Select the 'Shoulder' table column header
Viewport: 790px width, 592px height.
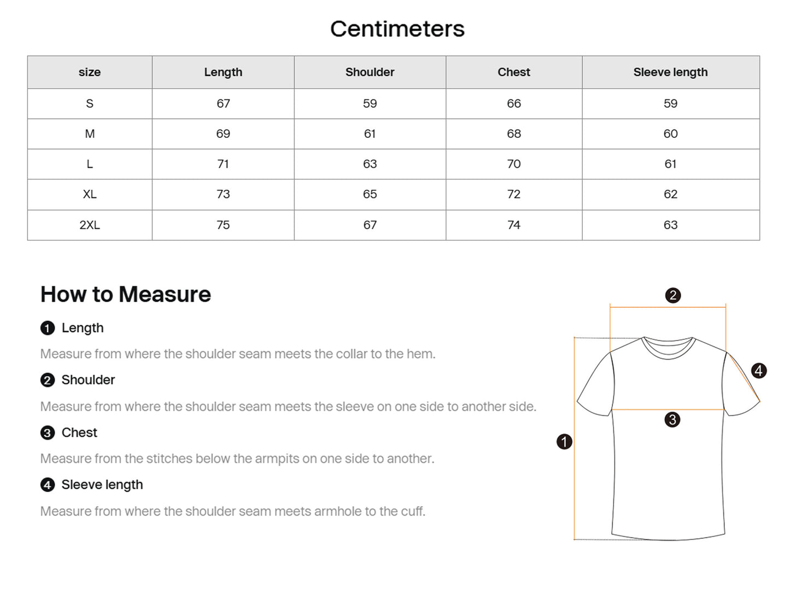point(370,72)
